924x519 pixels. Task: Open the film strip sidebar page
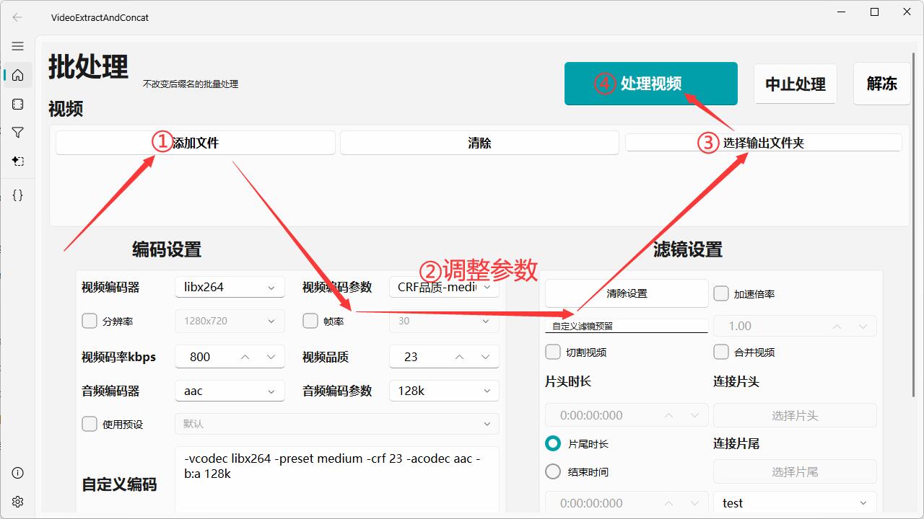pos(17,104)
